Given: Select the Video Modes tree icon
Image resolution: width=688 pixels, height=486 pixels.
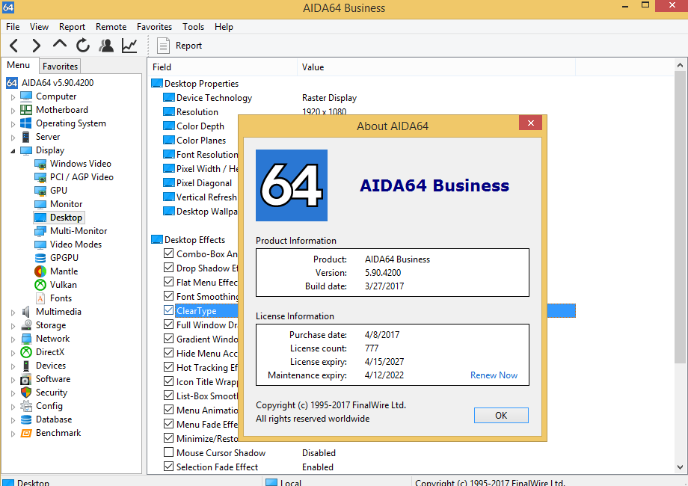Looking at the screenshot, I should [x=40, y=244].
